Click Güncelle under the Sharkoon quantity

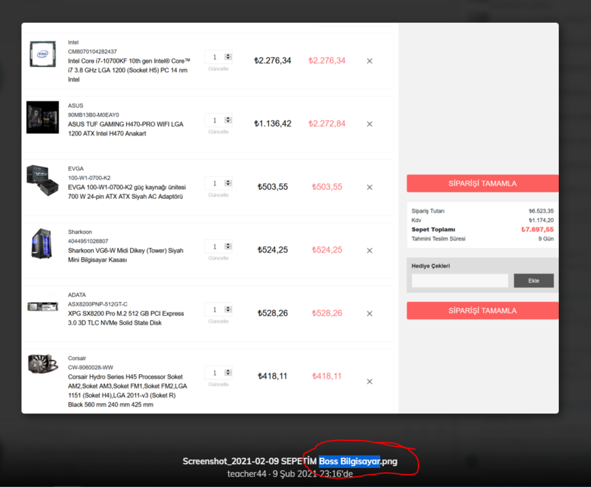click(x=218, y=258)
